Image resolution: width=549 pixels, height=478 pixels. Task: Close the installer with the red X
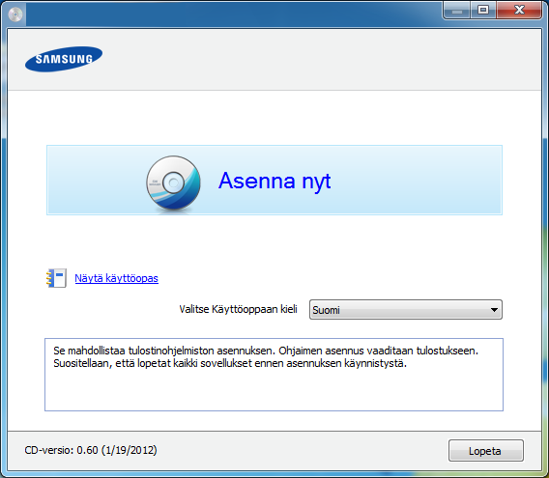point(519,11)
